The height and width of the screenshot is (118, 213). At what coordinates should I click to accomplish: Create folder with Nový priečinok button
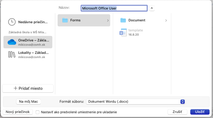(17, 112)
